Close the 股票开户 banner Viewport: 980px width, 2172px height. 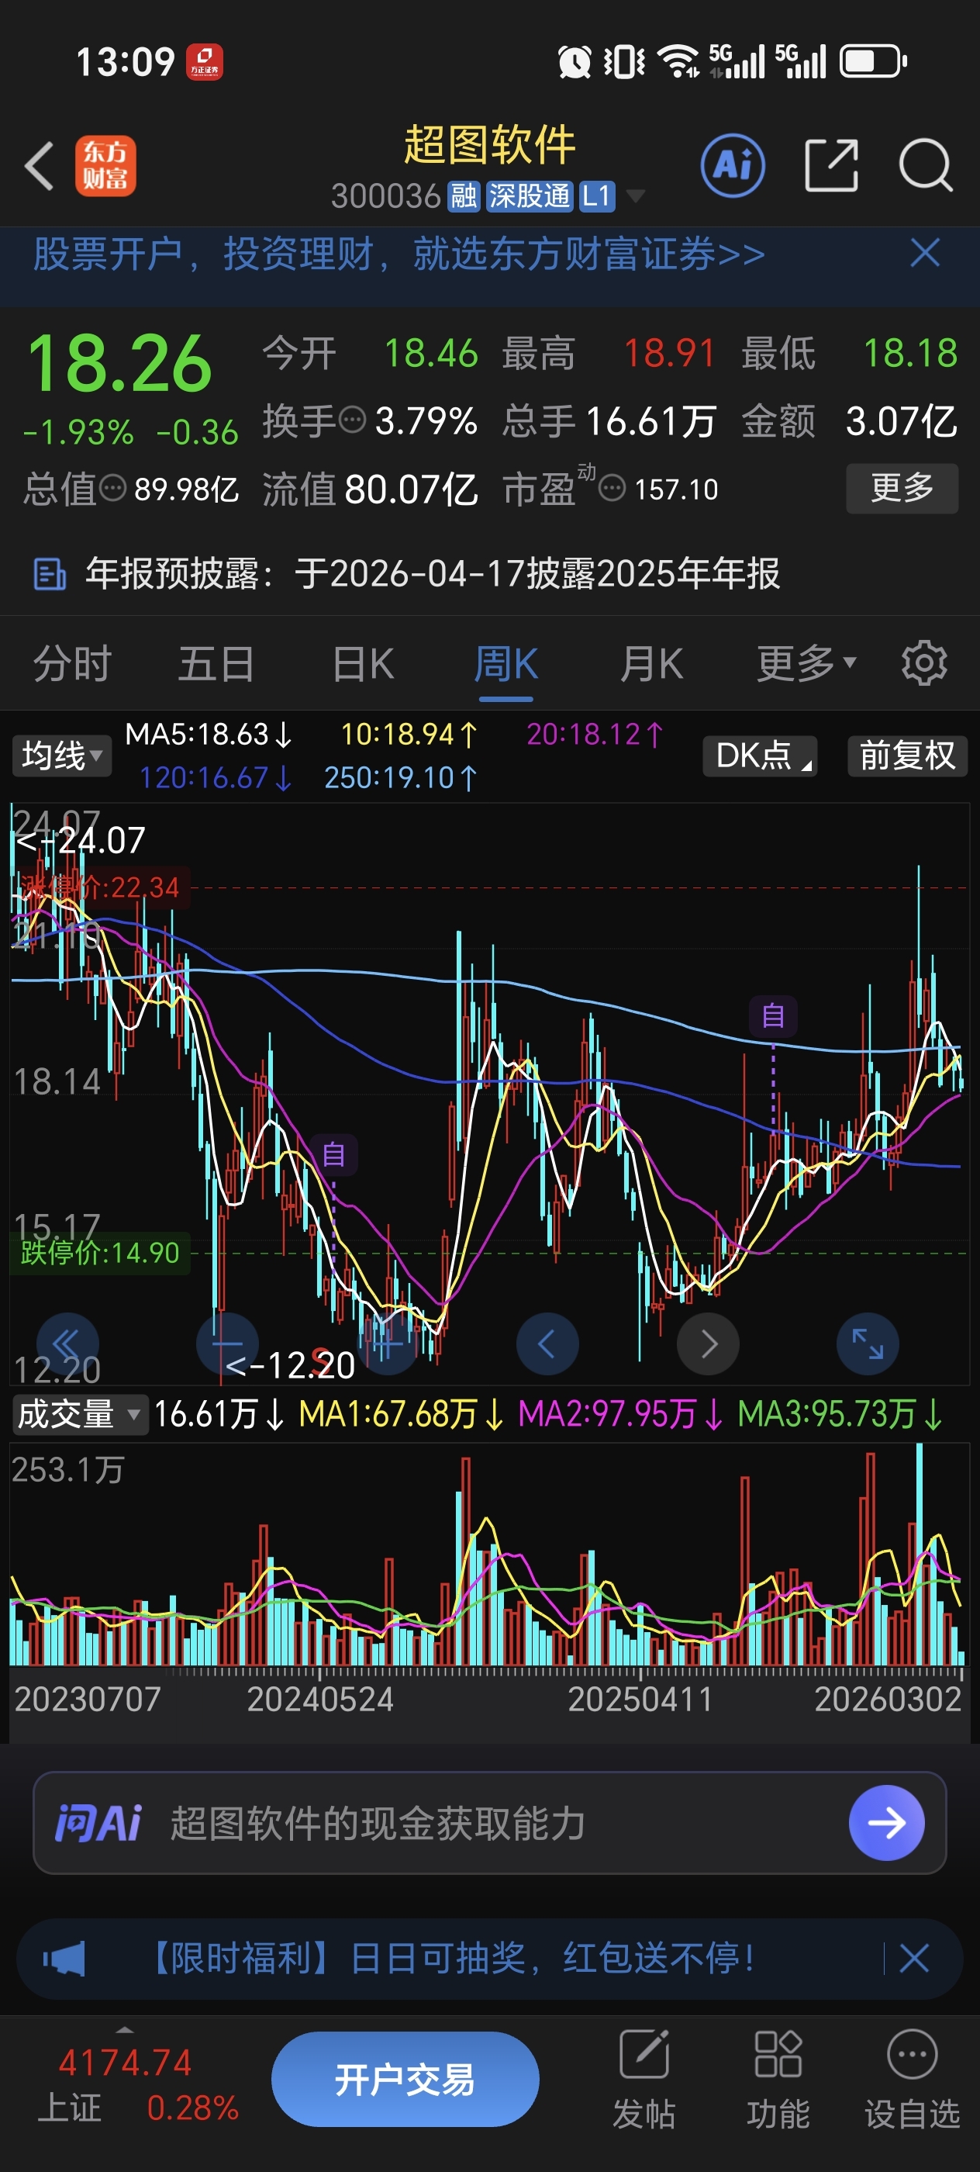tap(924, 253)
